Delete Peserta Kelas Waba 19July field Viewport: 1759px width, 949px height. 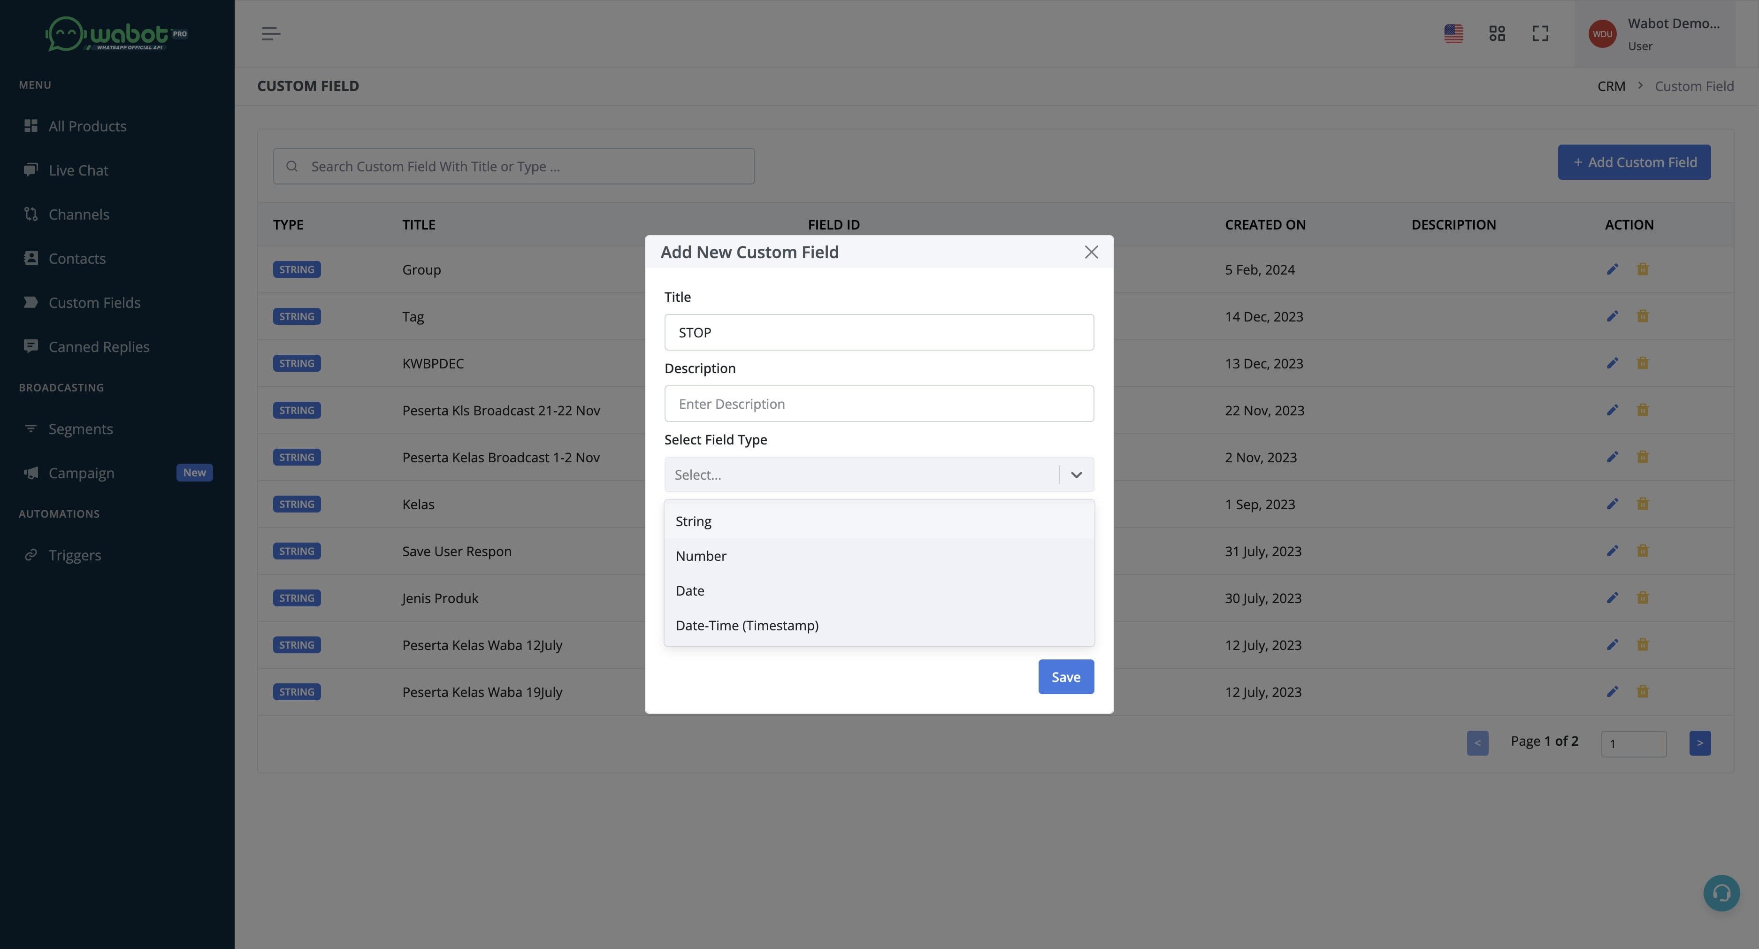point(1642,692)
